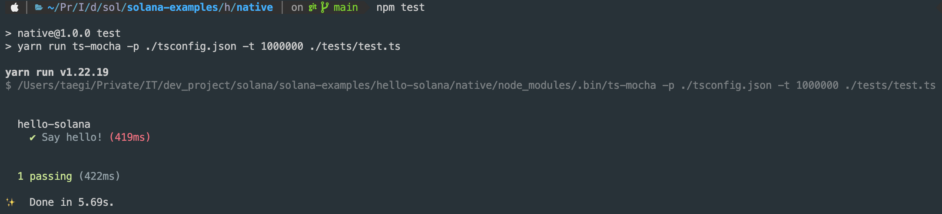Click the hello-solana suite name
The width and height of the screenshot is (942, 214).
[54, 124]
